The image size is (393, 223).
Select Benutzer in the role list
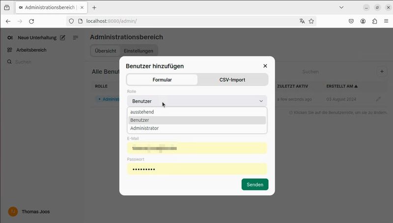click(x=140, y=120)
